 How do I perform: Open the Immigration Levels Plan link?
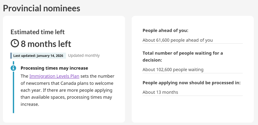tap(54, 76)
